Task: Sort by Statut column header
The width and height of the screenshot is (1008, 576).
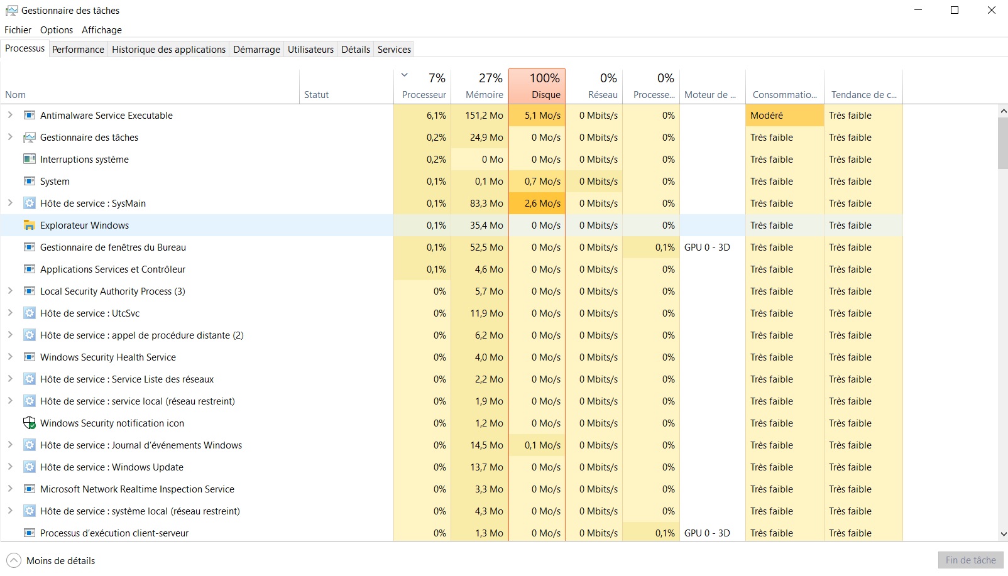Action: (x=346, y=86)
